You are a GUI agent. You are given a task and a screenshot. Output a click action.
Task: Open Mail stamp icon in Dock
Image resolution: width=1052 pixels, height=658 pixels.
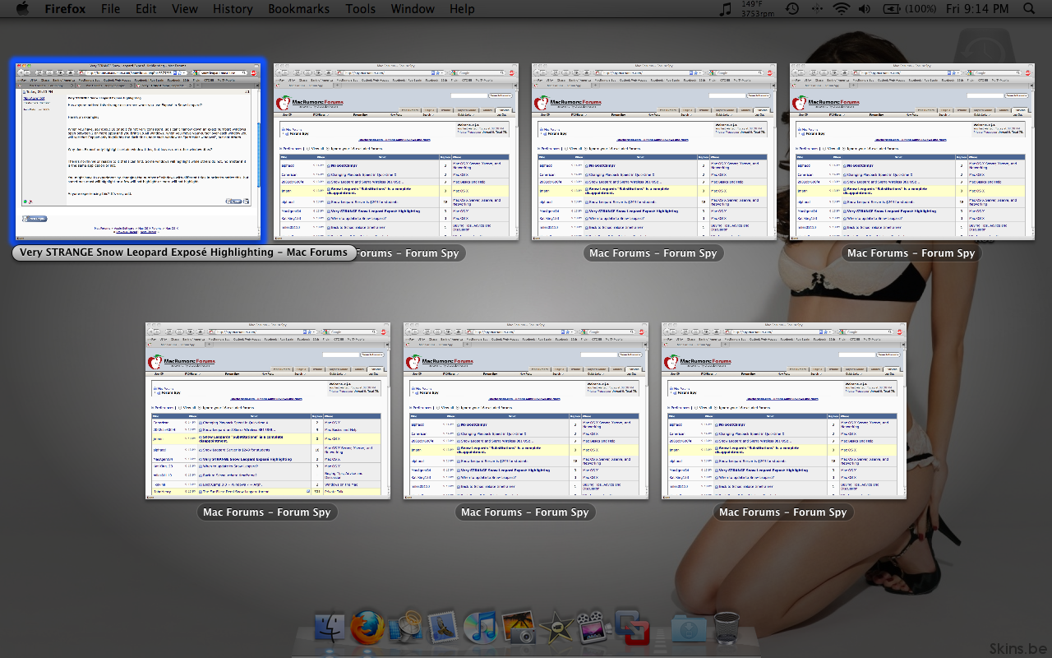pyautogui.click(x=443, y=628)
